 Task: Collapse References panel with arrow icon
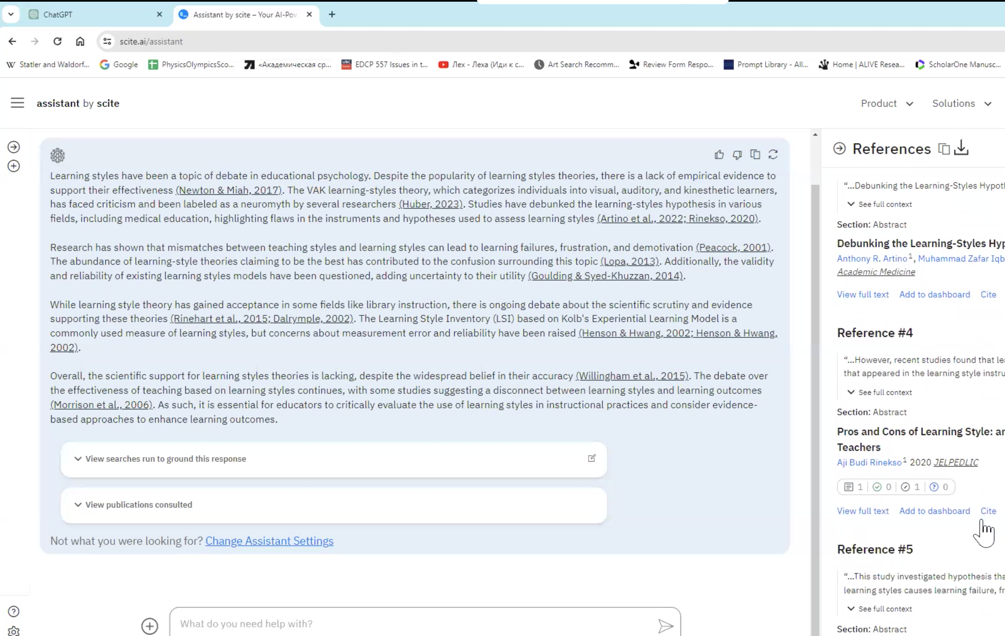click(x=839, y=149)
